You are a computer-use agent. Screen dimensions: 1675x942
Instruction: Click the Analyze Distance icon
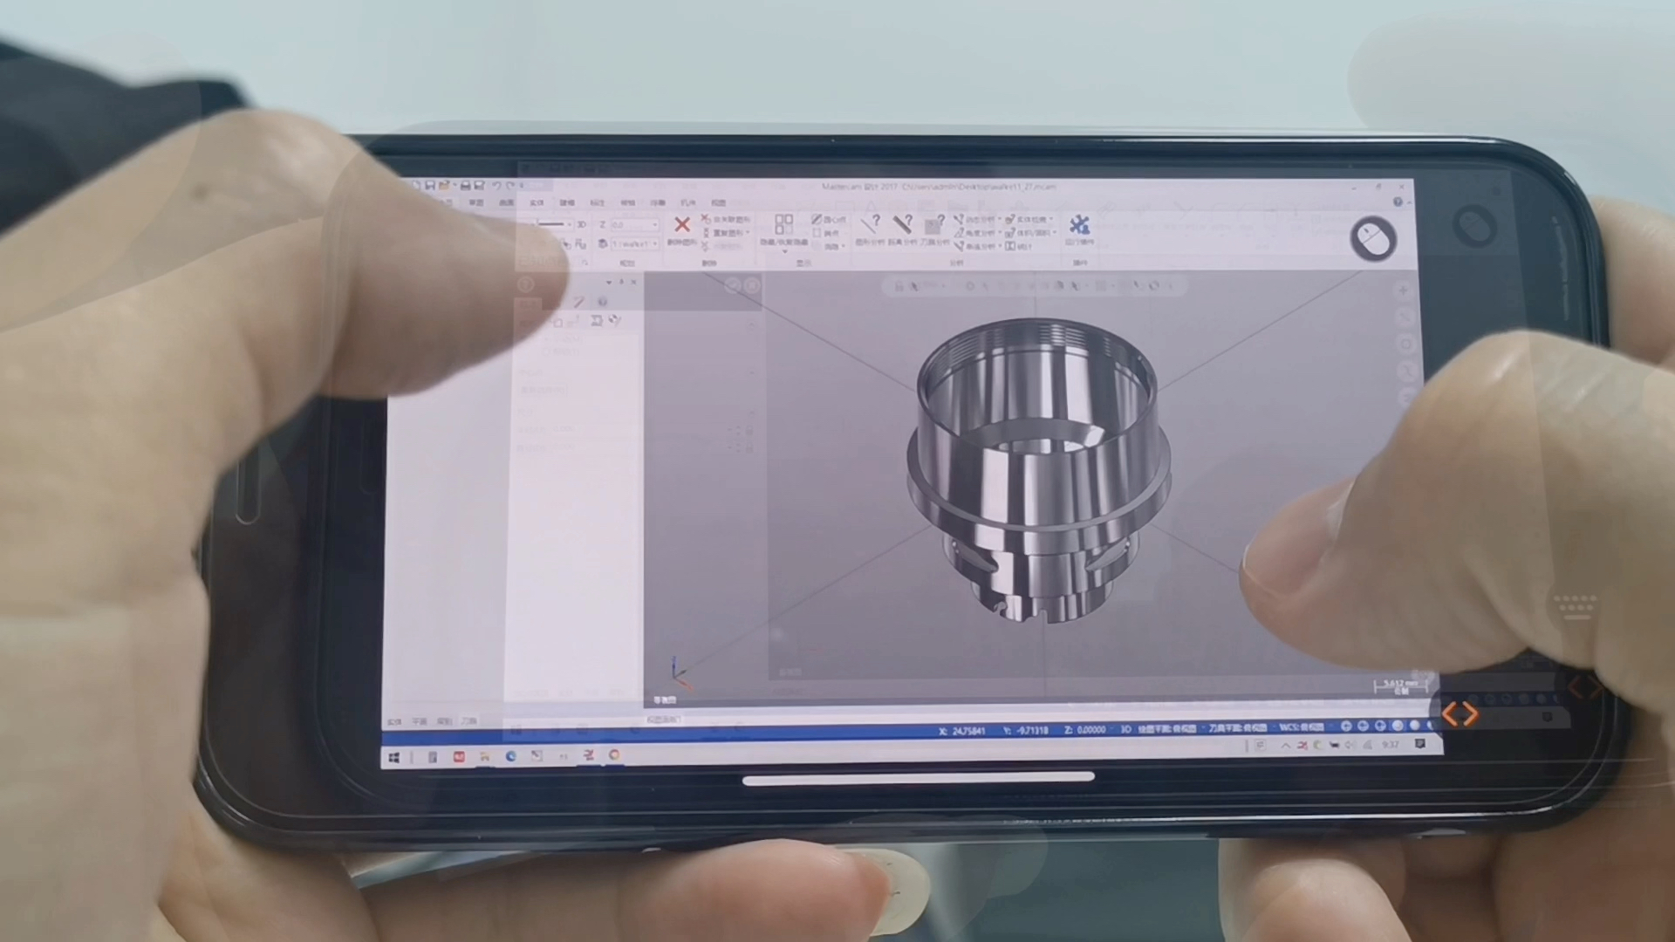click(902, 223)
